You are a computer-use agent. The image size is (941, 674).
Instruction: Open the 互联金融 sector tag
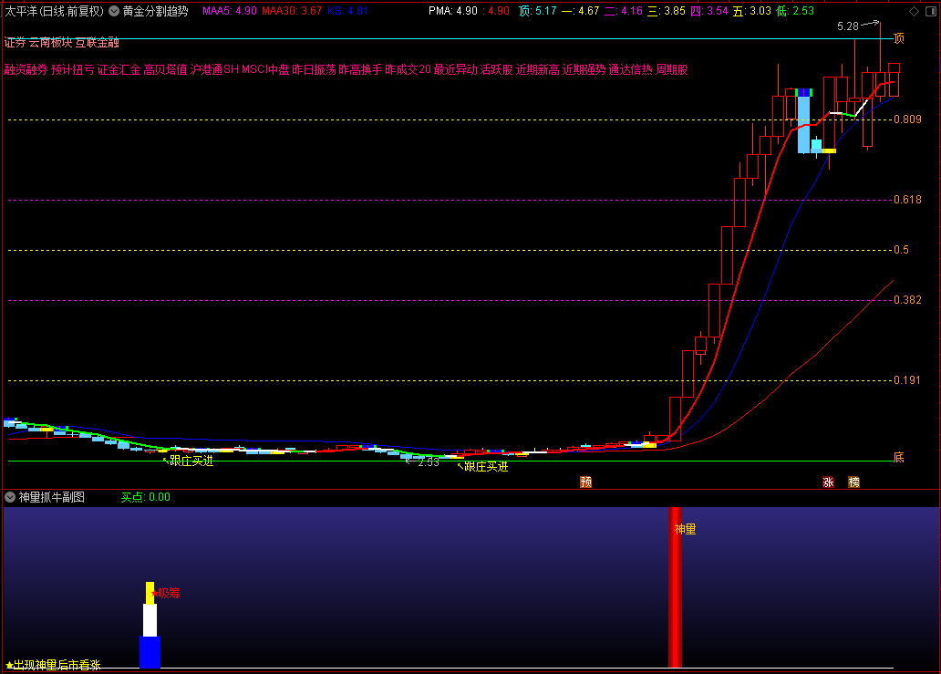pyautogui.click(x=98, y=43)
